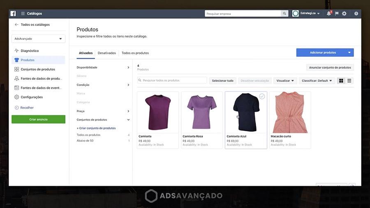Viewport: 370px width, 208px height.
Task: Click the Estrategi.ca profile avatar
Action: (296, 14)
